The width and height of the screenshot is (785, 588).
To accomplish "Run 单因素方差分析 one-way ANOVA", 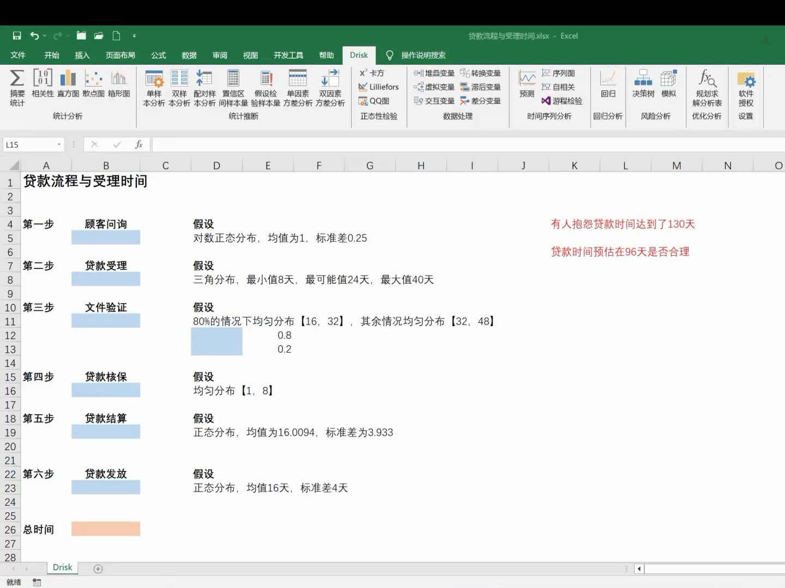I will (298, 88).
